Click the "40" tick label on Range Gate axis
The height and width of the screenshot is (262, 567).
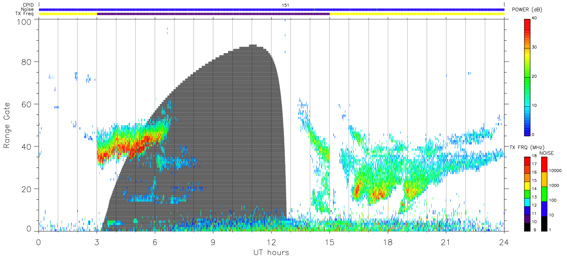(27, 146)
